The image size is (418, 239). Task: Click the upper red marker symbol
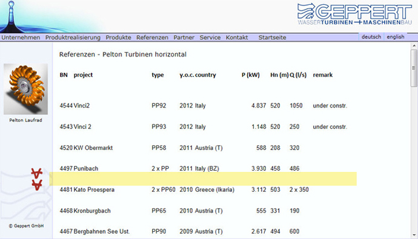[37, 173]
